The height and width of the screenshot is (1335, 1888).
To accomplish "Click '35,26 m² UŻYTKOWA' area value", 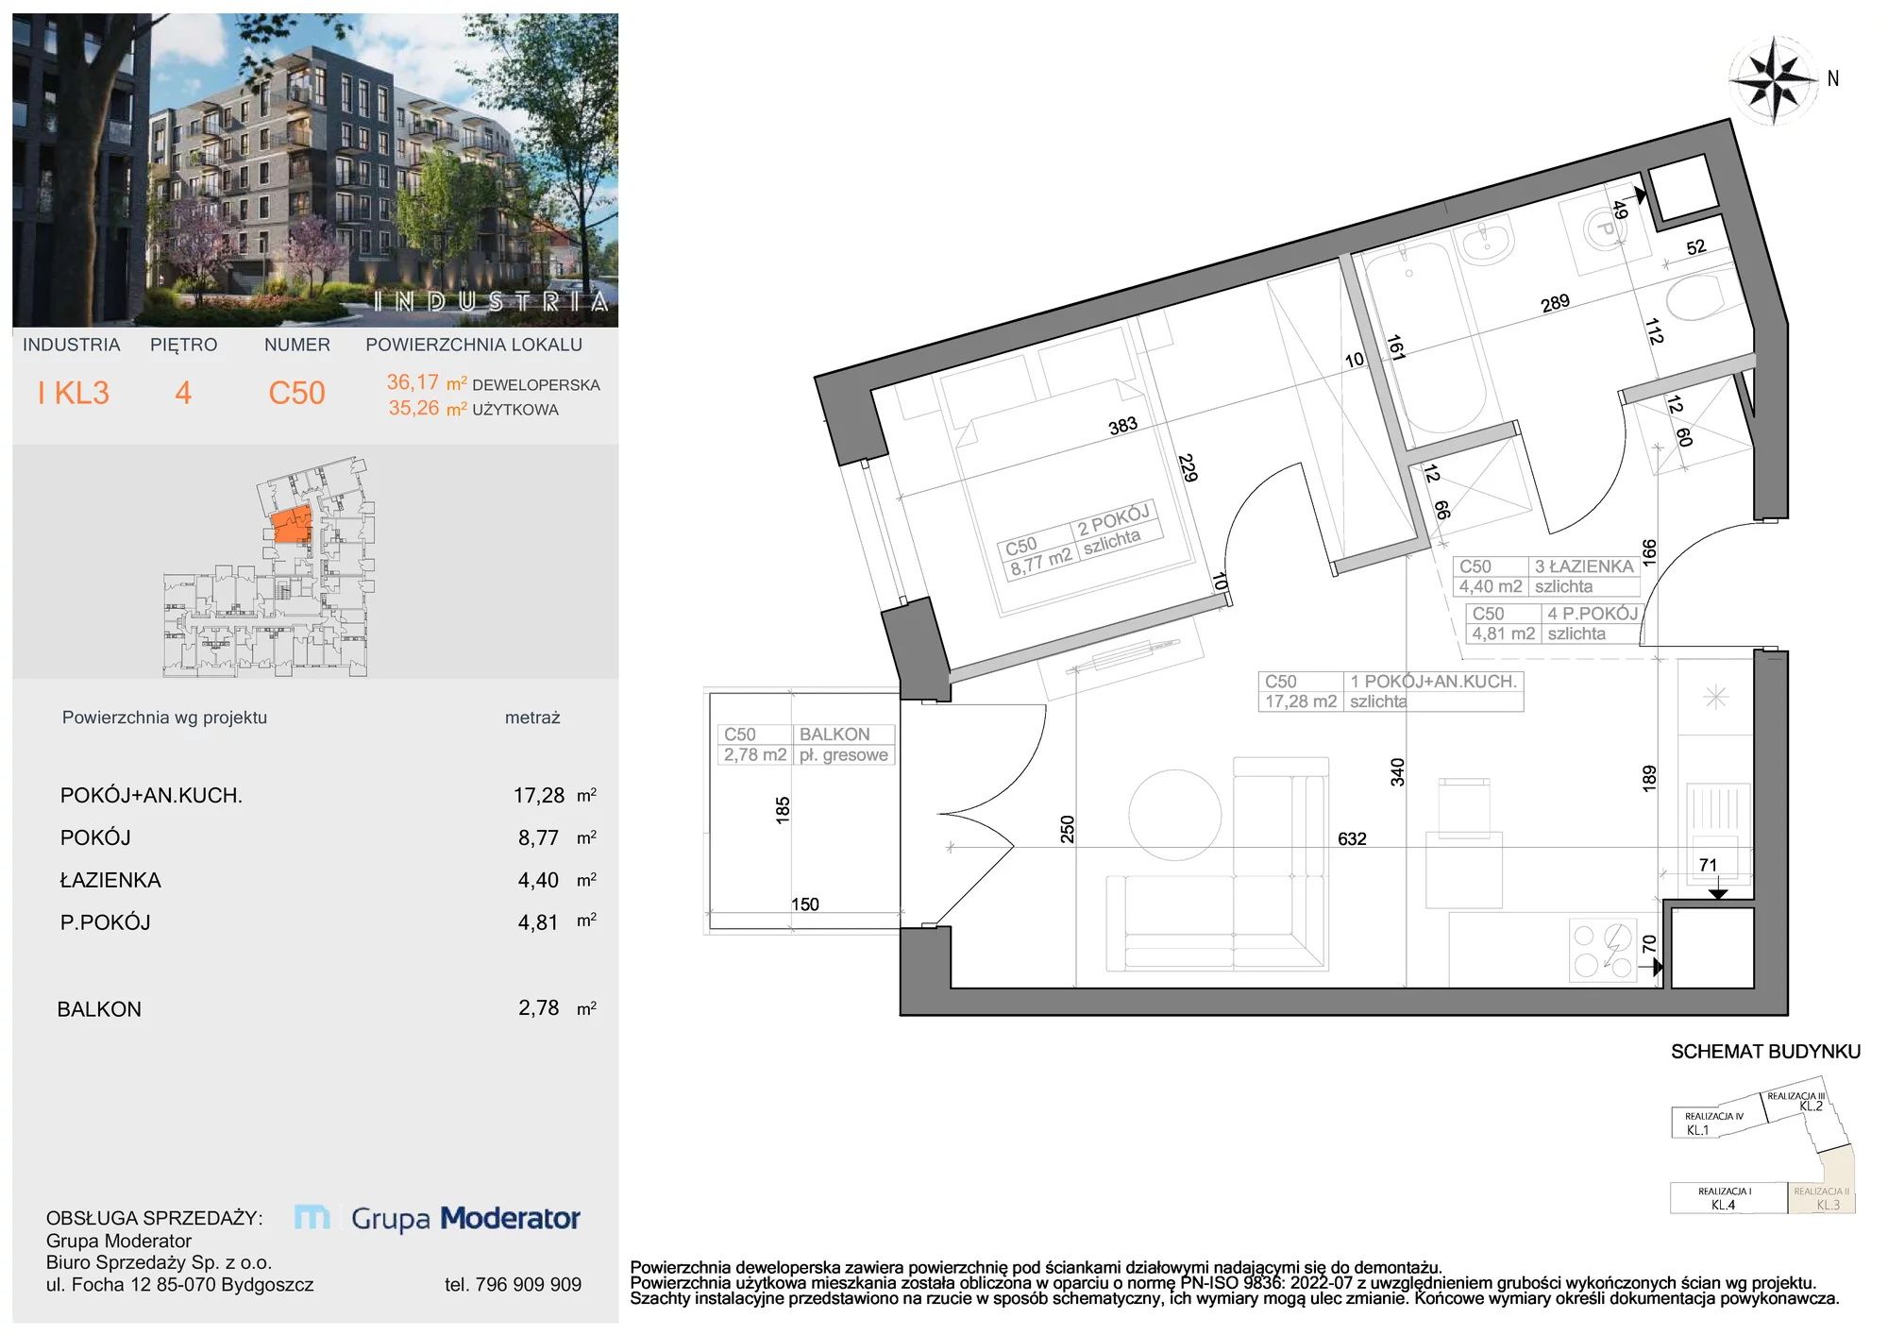I will click(x=473, y=409).
